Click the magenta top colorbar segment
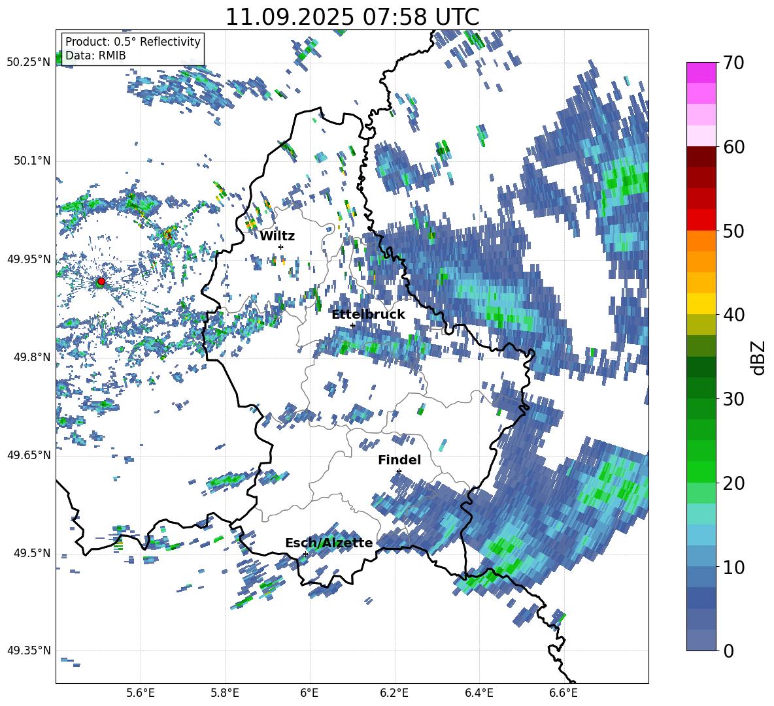774x706 pixels. [x=701, y=73]
